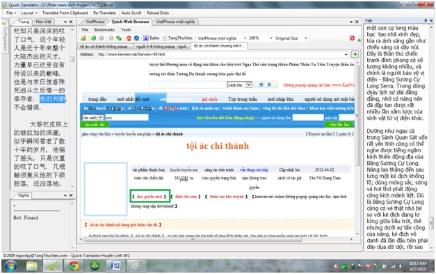Switch to the Hán Việt tab
Viewport: 436px width, 274px height.
pyautogui.click(x=43, y=22)
